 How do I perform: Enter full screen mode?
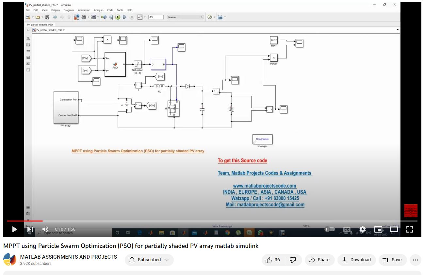[410, 229]
